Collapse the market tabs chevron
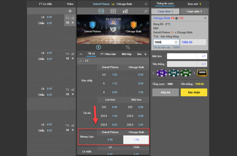The image size is (237, 156). pos(81,54)
